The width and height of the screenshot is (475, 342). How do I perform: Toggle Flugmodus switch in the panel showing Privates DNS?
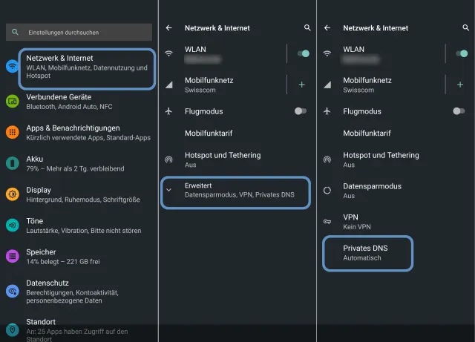click(459, 111)
